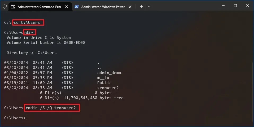Image resolution: width=254 pixels, height=127 pixels.
Task: Click the m__la directory name
Action: pyautogui.click(x=103, y=78)
